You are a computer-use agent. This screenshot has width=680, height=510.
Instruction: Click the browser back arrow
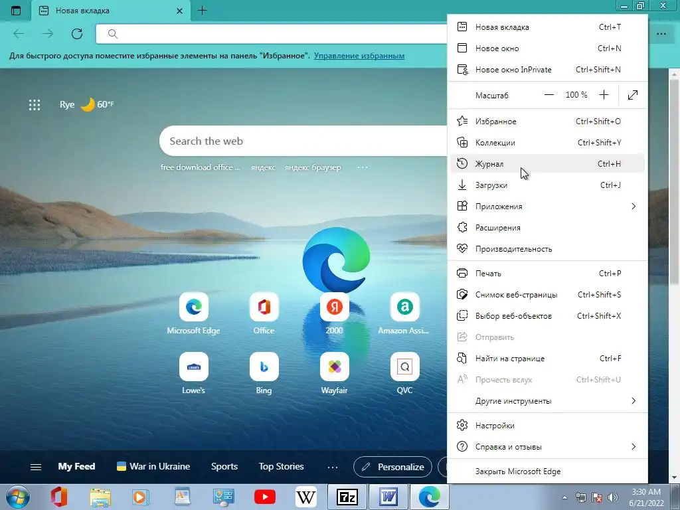tap(19, 34)
